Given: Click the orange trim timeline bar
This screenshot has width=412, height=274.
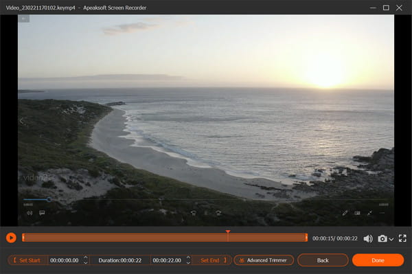Looking at the screenshot, I should (165, 238).
